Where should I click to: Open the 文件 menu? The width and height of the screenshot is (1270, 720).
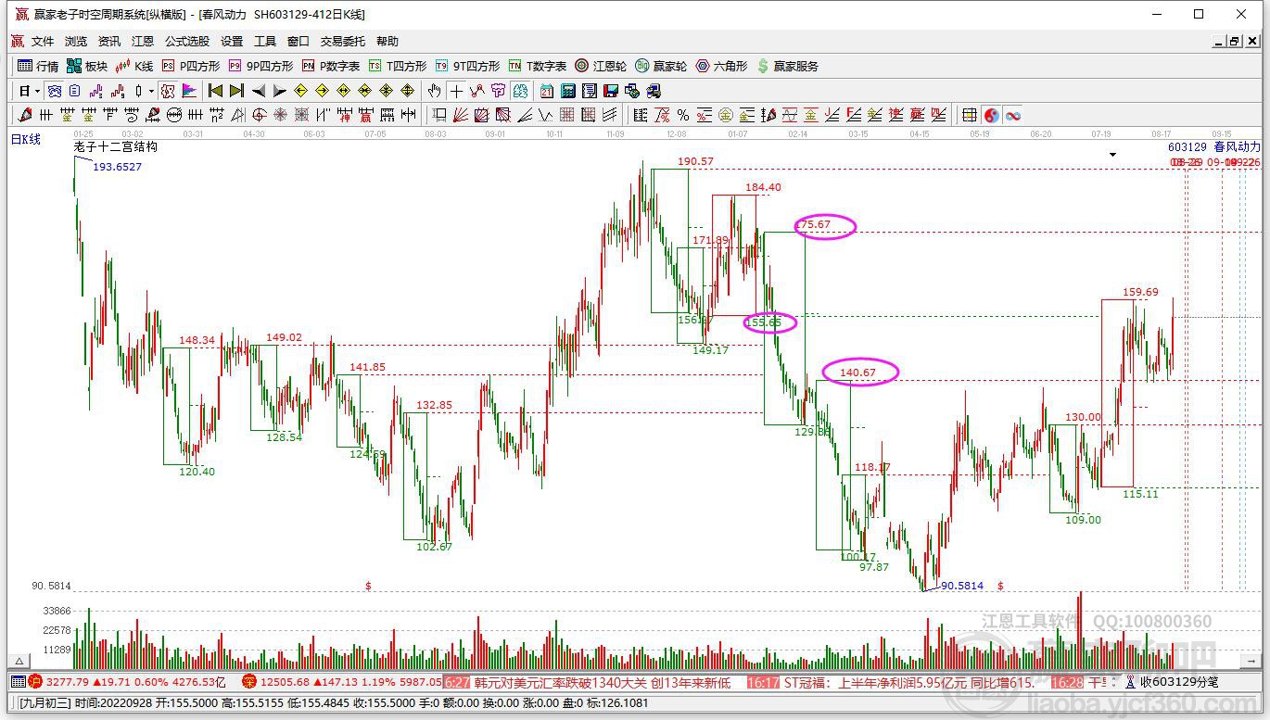(x=43, y=42)
